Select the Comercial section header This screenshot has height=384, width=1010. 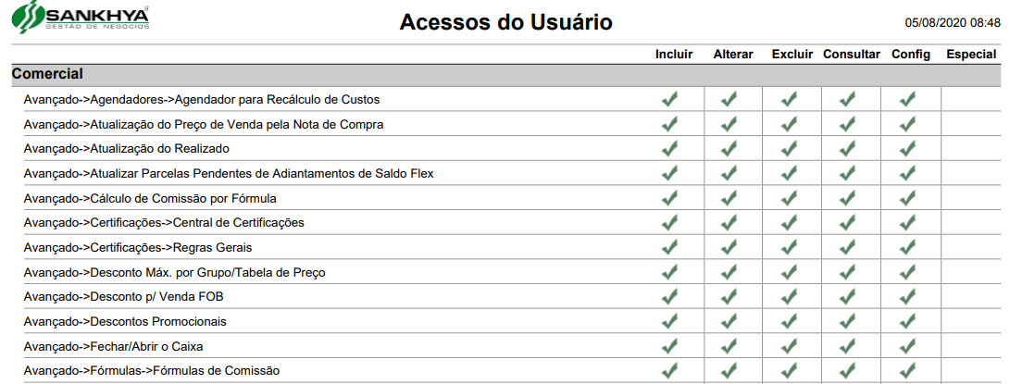coord(47,74)
